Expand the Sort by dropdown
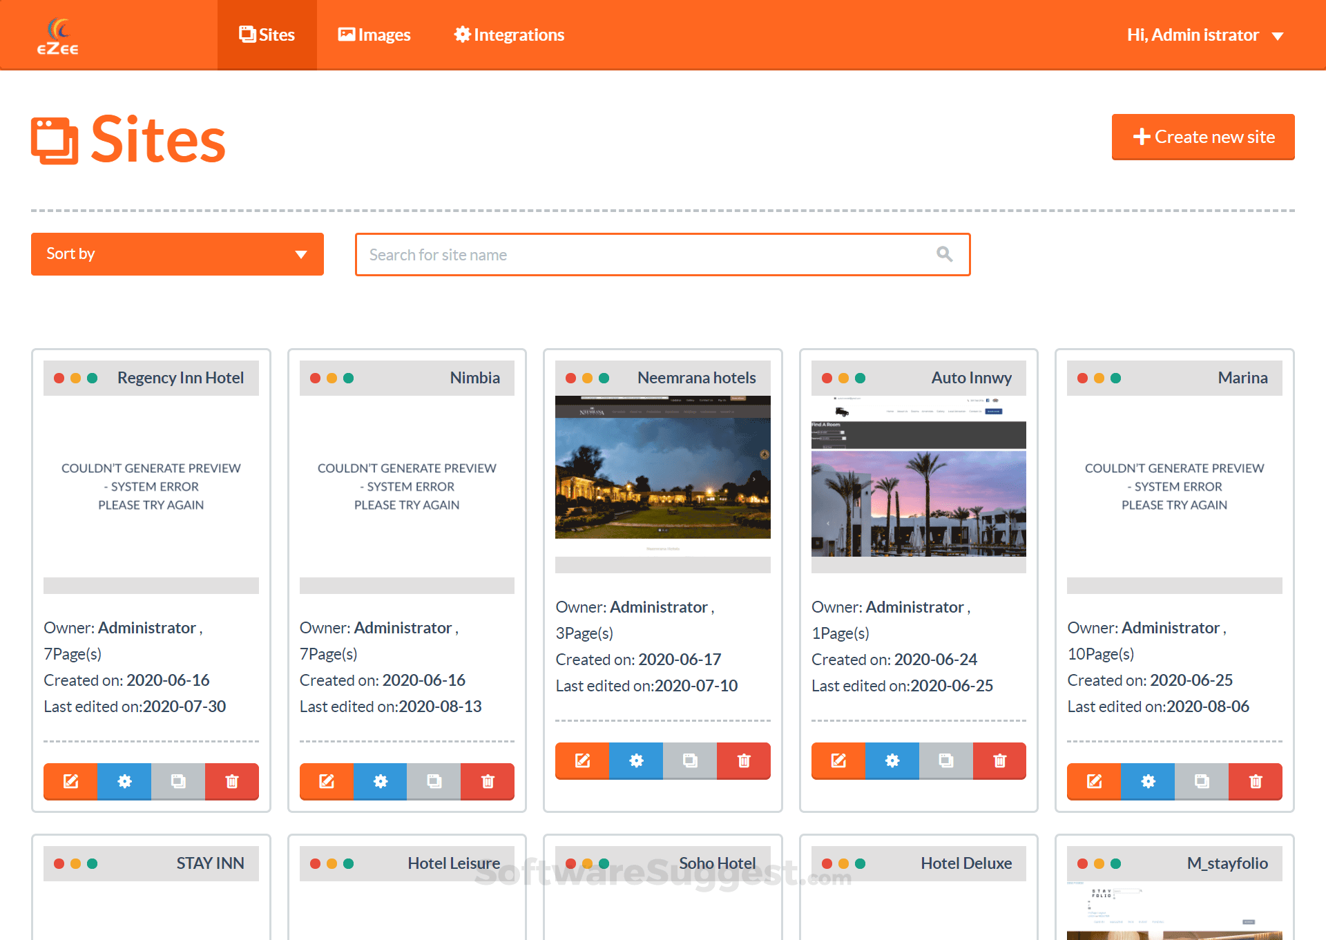The width and height of the screenshot is (1326, 940). point(177,254)
